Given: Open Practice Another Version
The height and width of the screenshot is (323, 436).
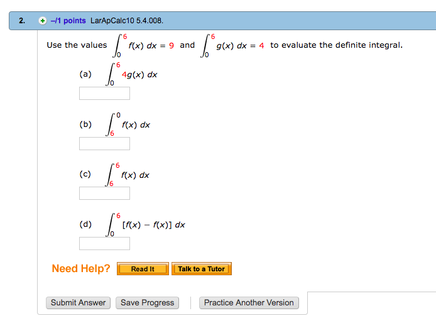Looking at the screenshot, I should pos(249,303).
